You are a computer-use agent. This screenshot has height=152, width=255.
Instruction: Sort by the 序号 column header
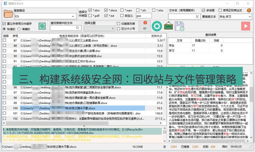click(x=15, y=36)
